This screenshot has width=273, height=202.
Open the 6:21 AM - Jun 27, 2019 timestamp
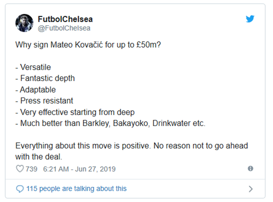click(79, 169)
